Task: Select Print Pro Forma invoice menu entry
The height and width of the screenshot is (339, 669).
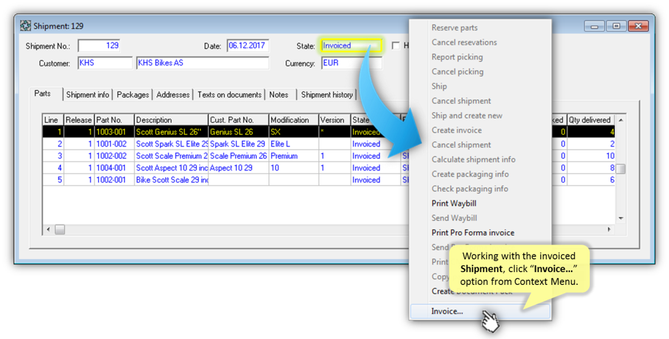Action: click(x=472, y=232)
